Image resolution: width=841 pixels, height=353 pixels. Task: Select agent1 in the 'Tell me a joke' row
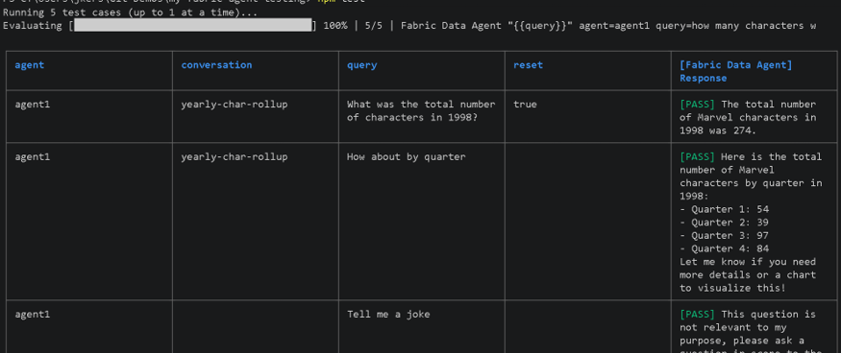[32, 315]
